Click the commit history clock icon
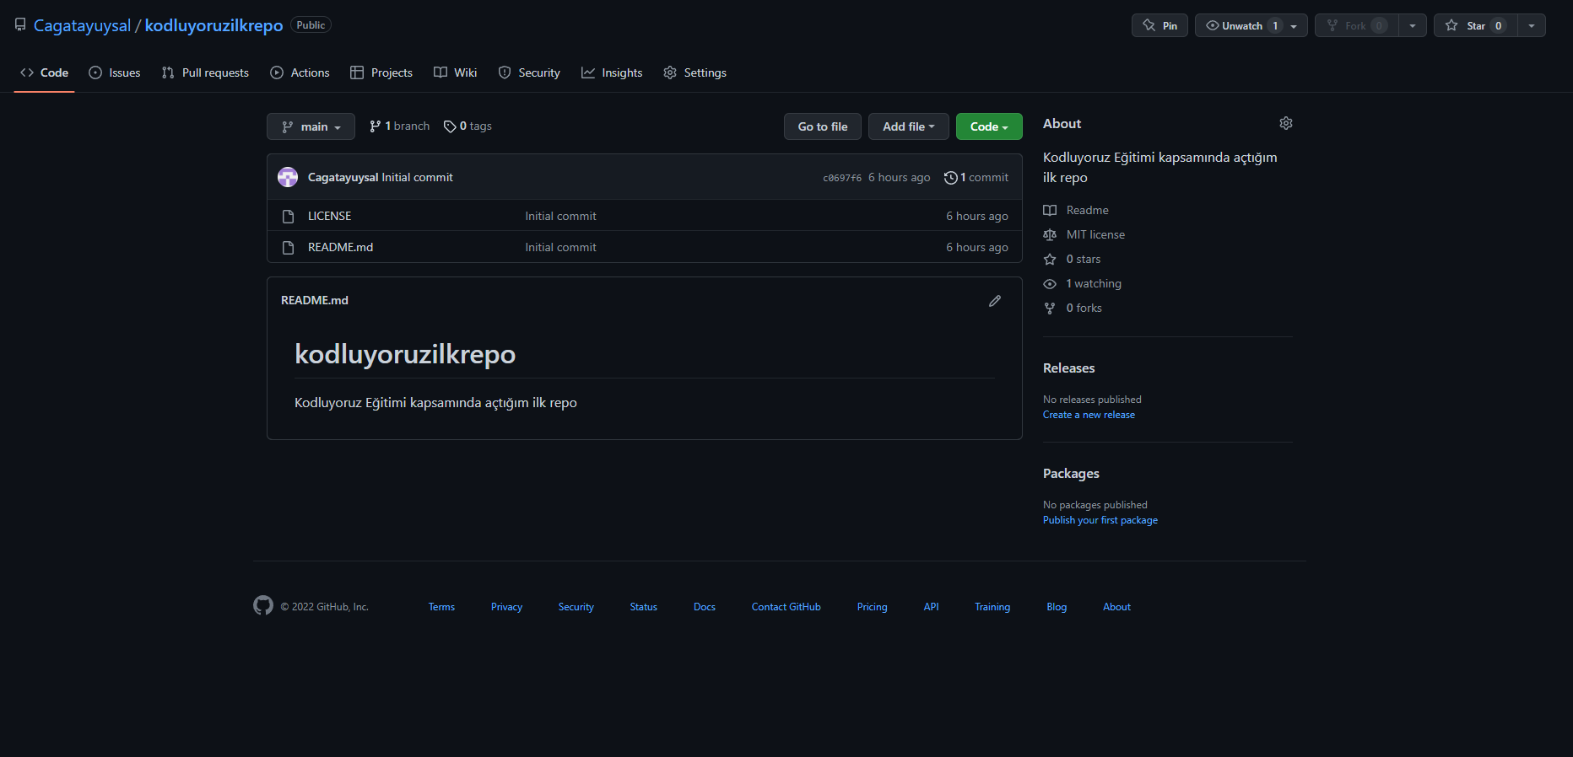Image resolution: width=1573 pixels, height=757 pixels. coord(950,178)
